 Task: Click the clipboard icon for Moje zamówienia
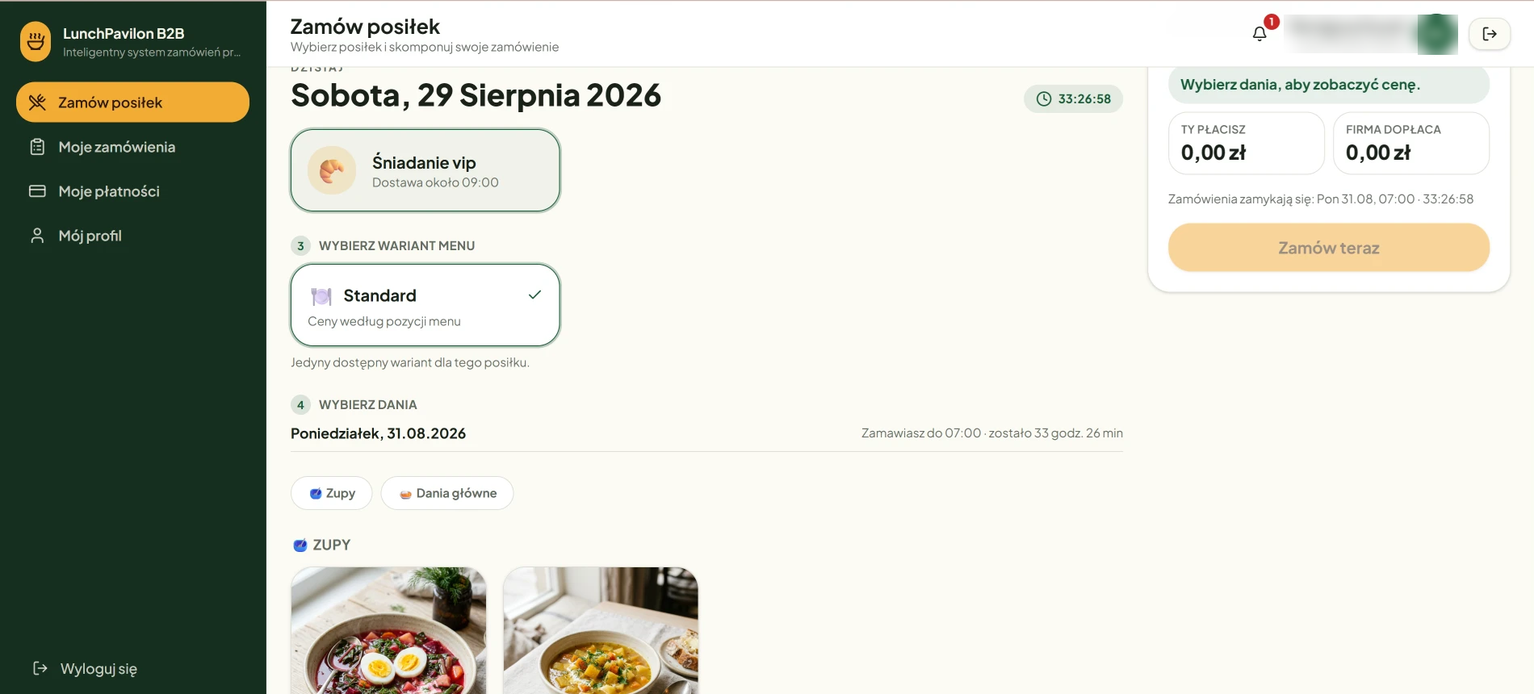(37, 147)
